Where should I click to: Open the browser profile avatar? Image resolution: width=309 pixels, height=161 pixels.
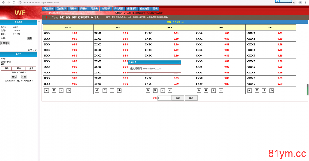[300, 2]
